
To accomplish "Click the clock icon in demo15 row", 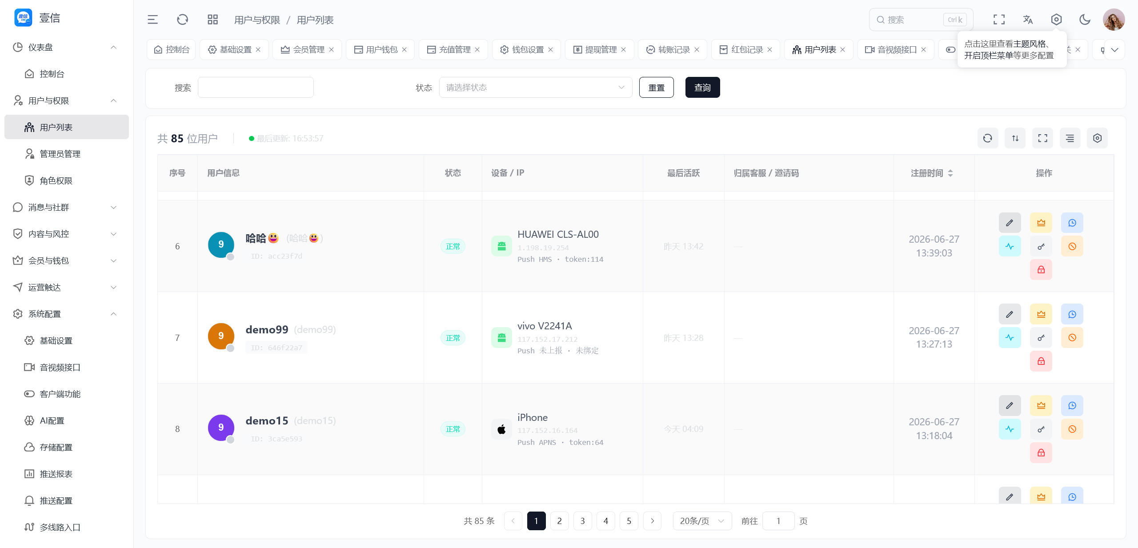I will (1072, 405).
